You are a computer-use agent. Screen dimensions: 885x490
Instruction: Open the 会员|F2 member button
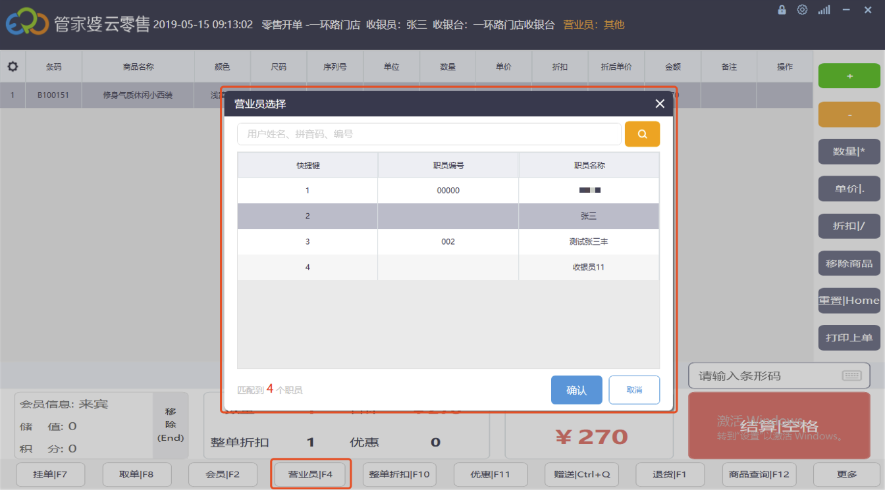pos(223,474)
